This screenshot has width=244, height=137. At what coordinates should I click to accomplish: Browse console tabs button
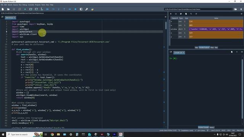click(x=171, y=52)
